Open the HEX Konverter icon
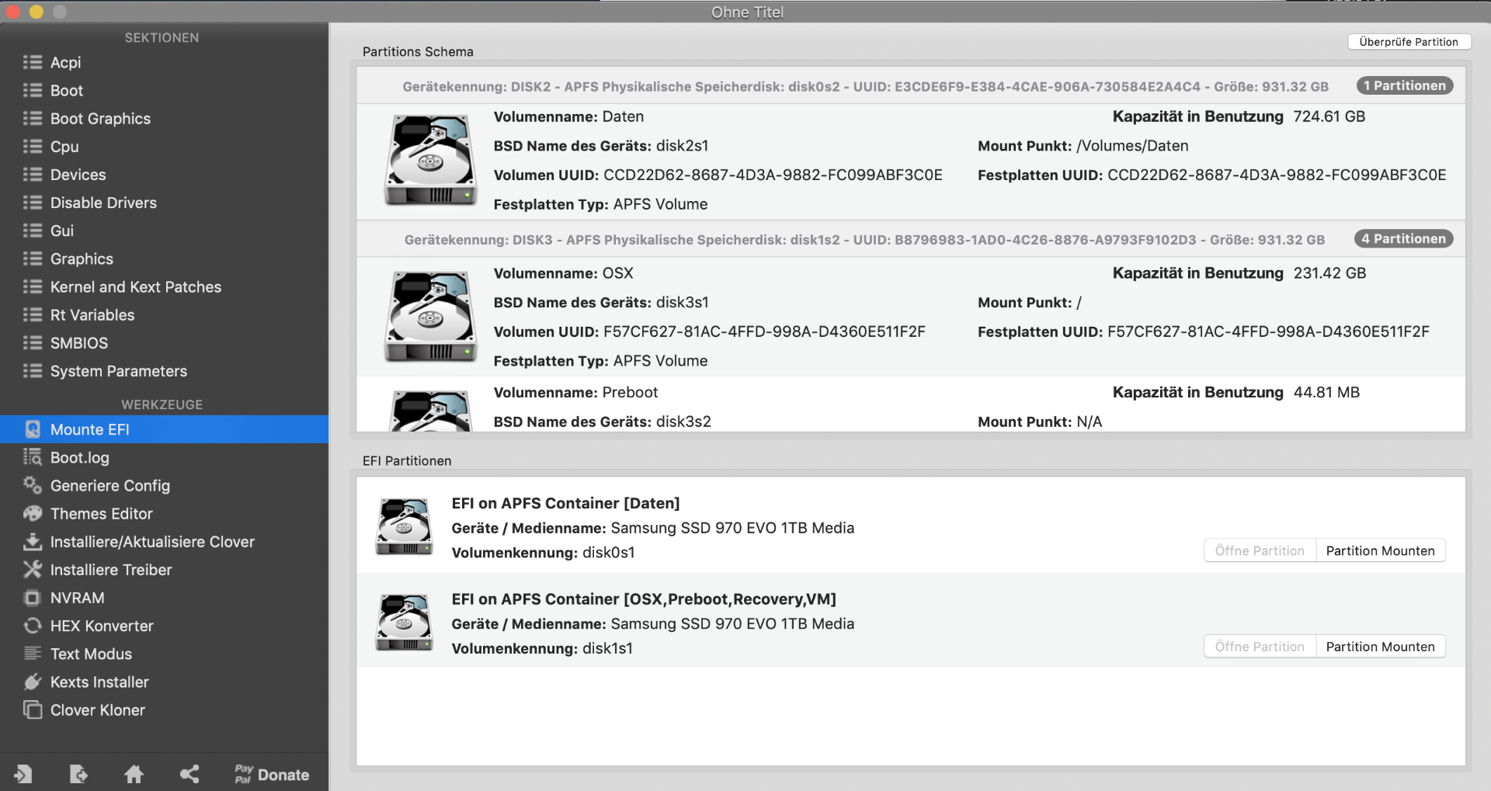The height and width of the screenshot is (791, 1491). coord(33,626)
